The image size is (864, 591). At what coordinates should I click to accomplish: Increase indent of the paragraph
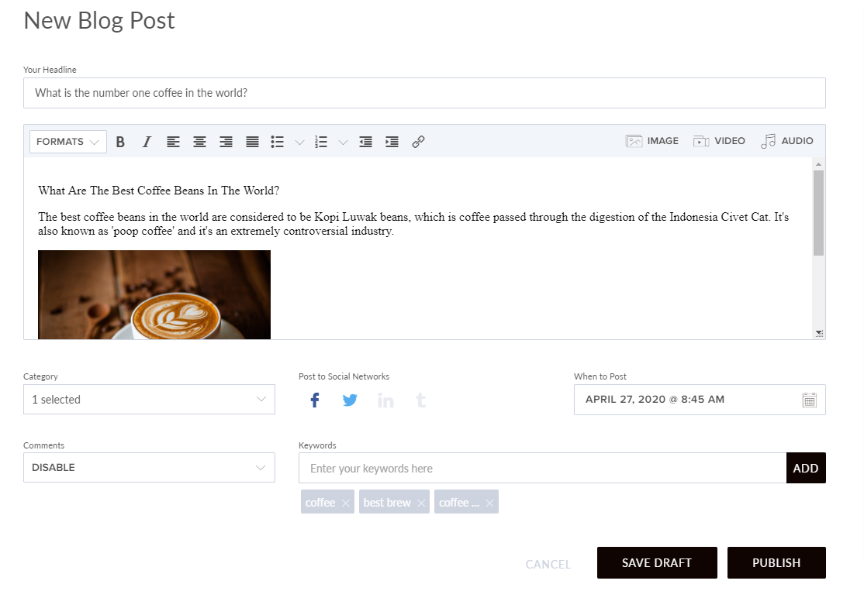[x=392, y=142]
